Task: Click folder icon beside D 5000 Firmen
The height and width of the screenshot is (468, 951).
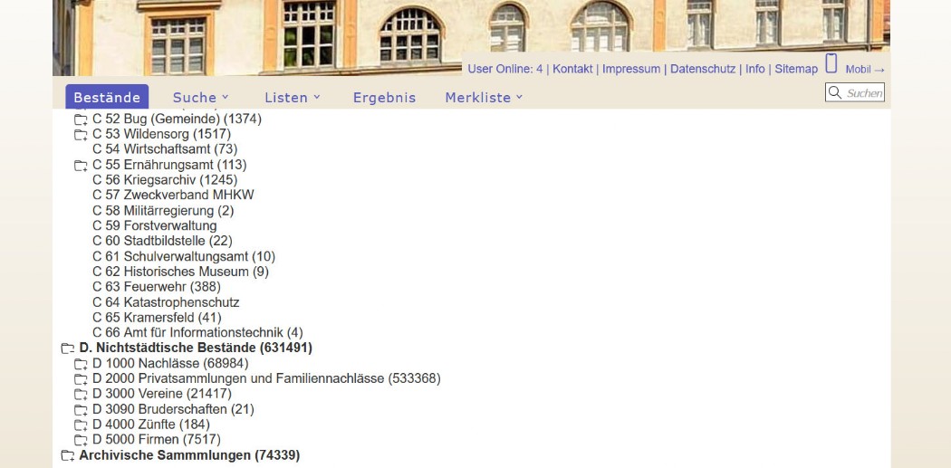Action: 80,440
